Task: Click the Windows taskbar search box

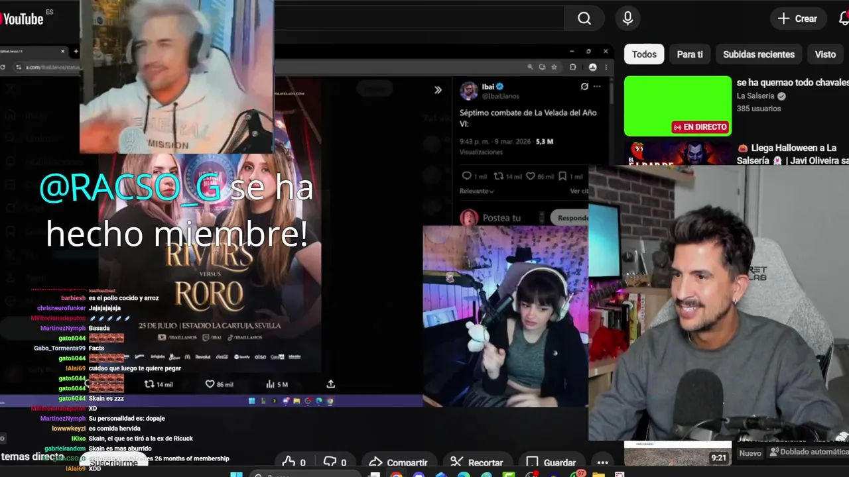Action: point(305,474)
